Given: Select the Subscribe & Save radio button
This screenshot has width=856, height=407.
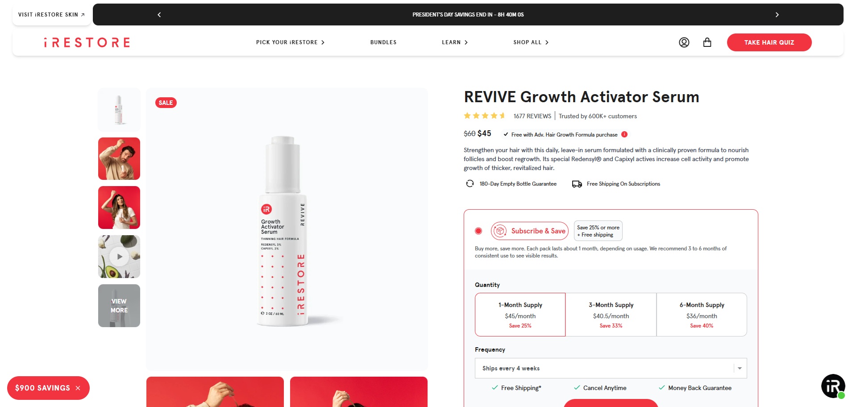Looking at the screenshot, I should [478, 231].
